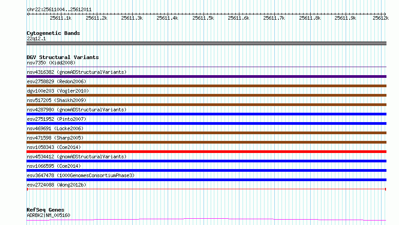Click the chr22:25611004..25612011 coordinate label

pos(59,10)
